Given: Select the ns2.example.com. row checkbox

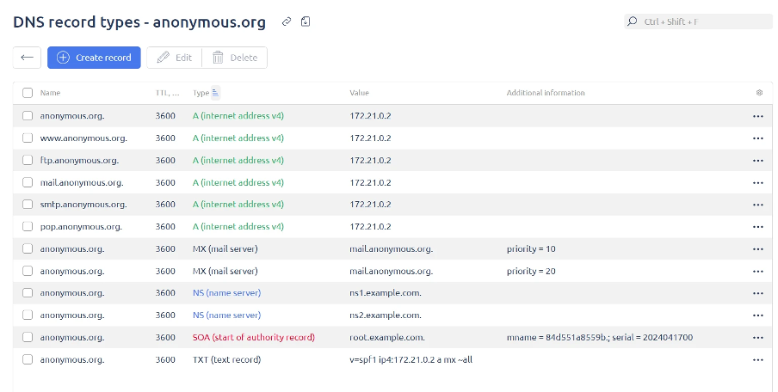Looking at the screenshot, I should pos(28,315).
